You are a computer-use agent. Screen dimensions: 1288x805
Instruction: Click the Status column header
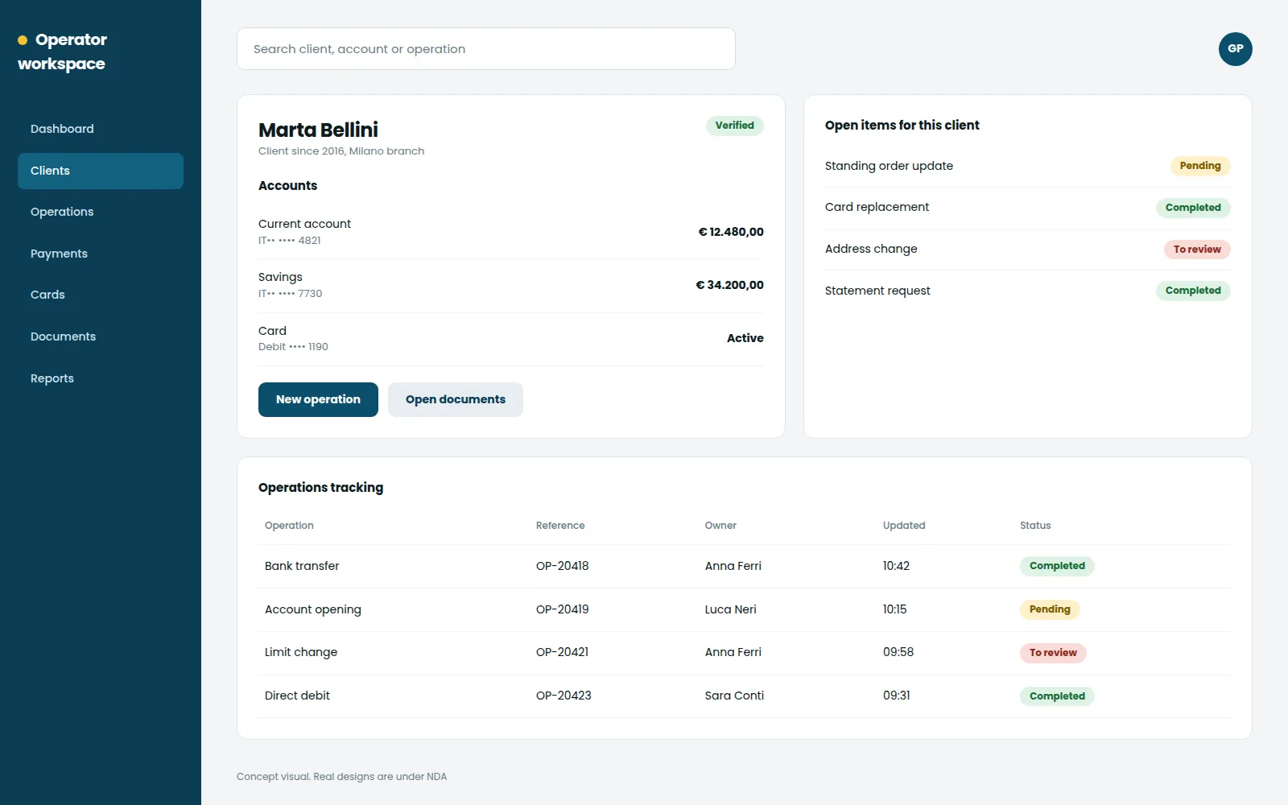1035,526
